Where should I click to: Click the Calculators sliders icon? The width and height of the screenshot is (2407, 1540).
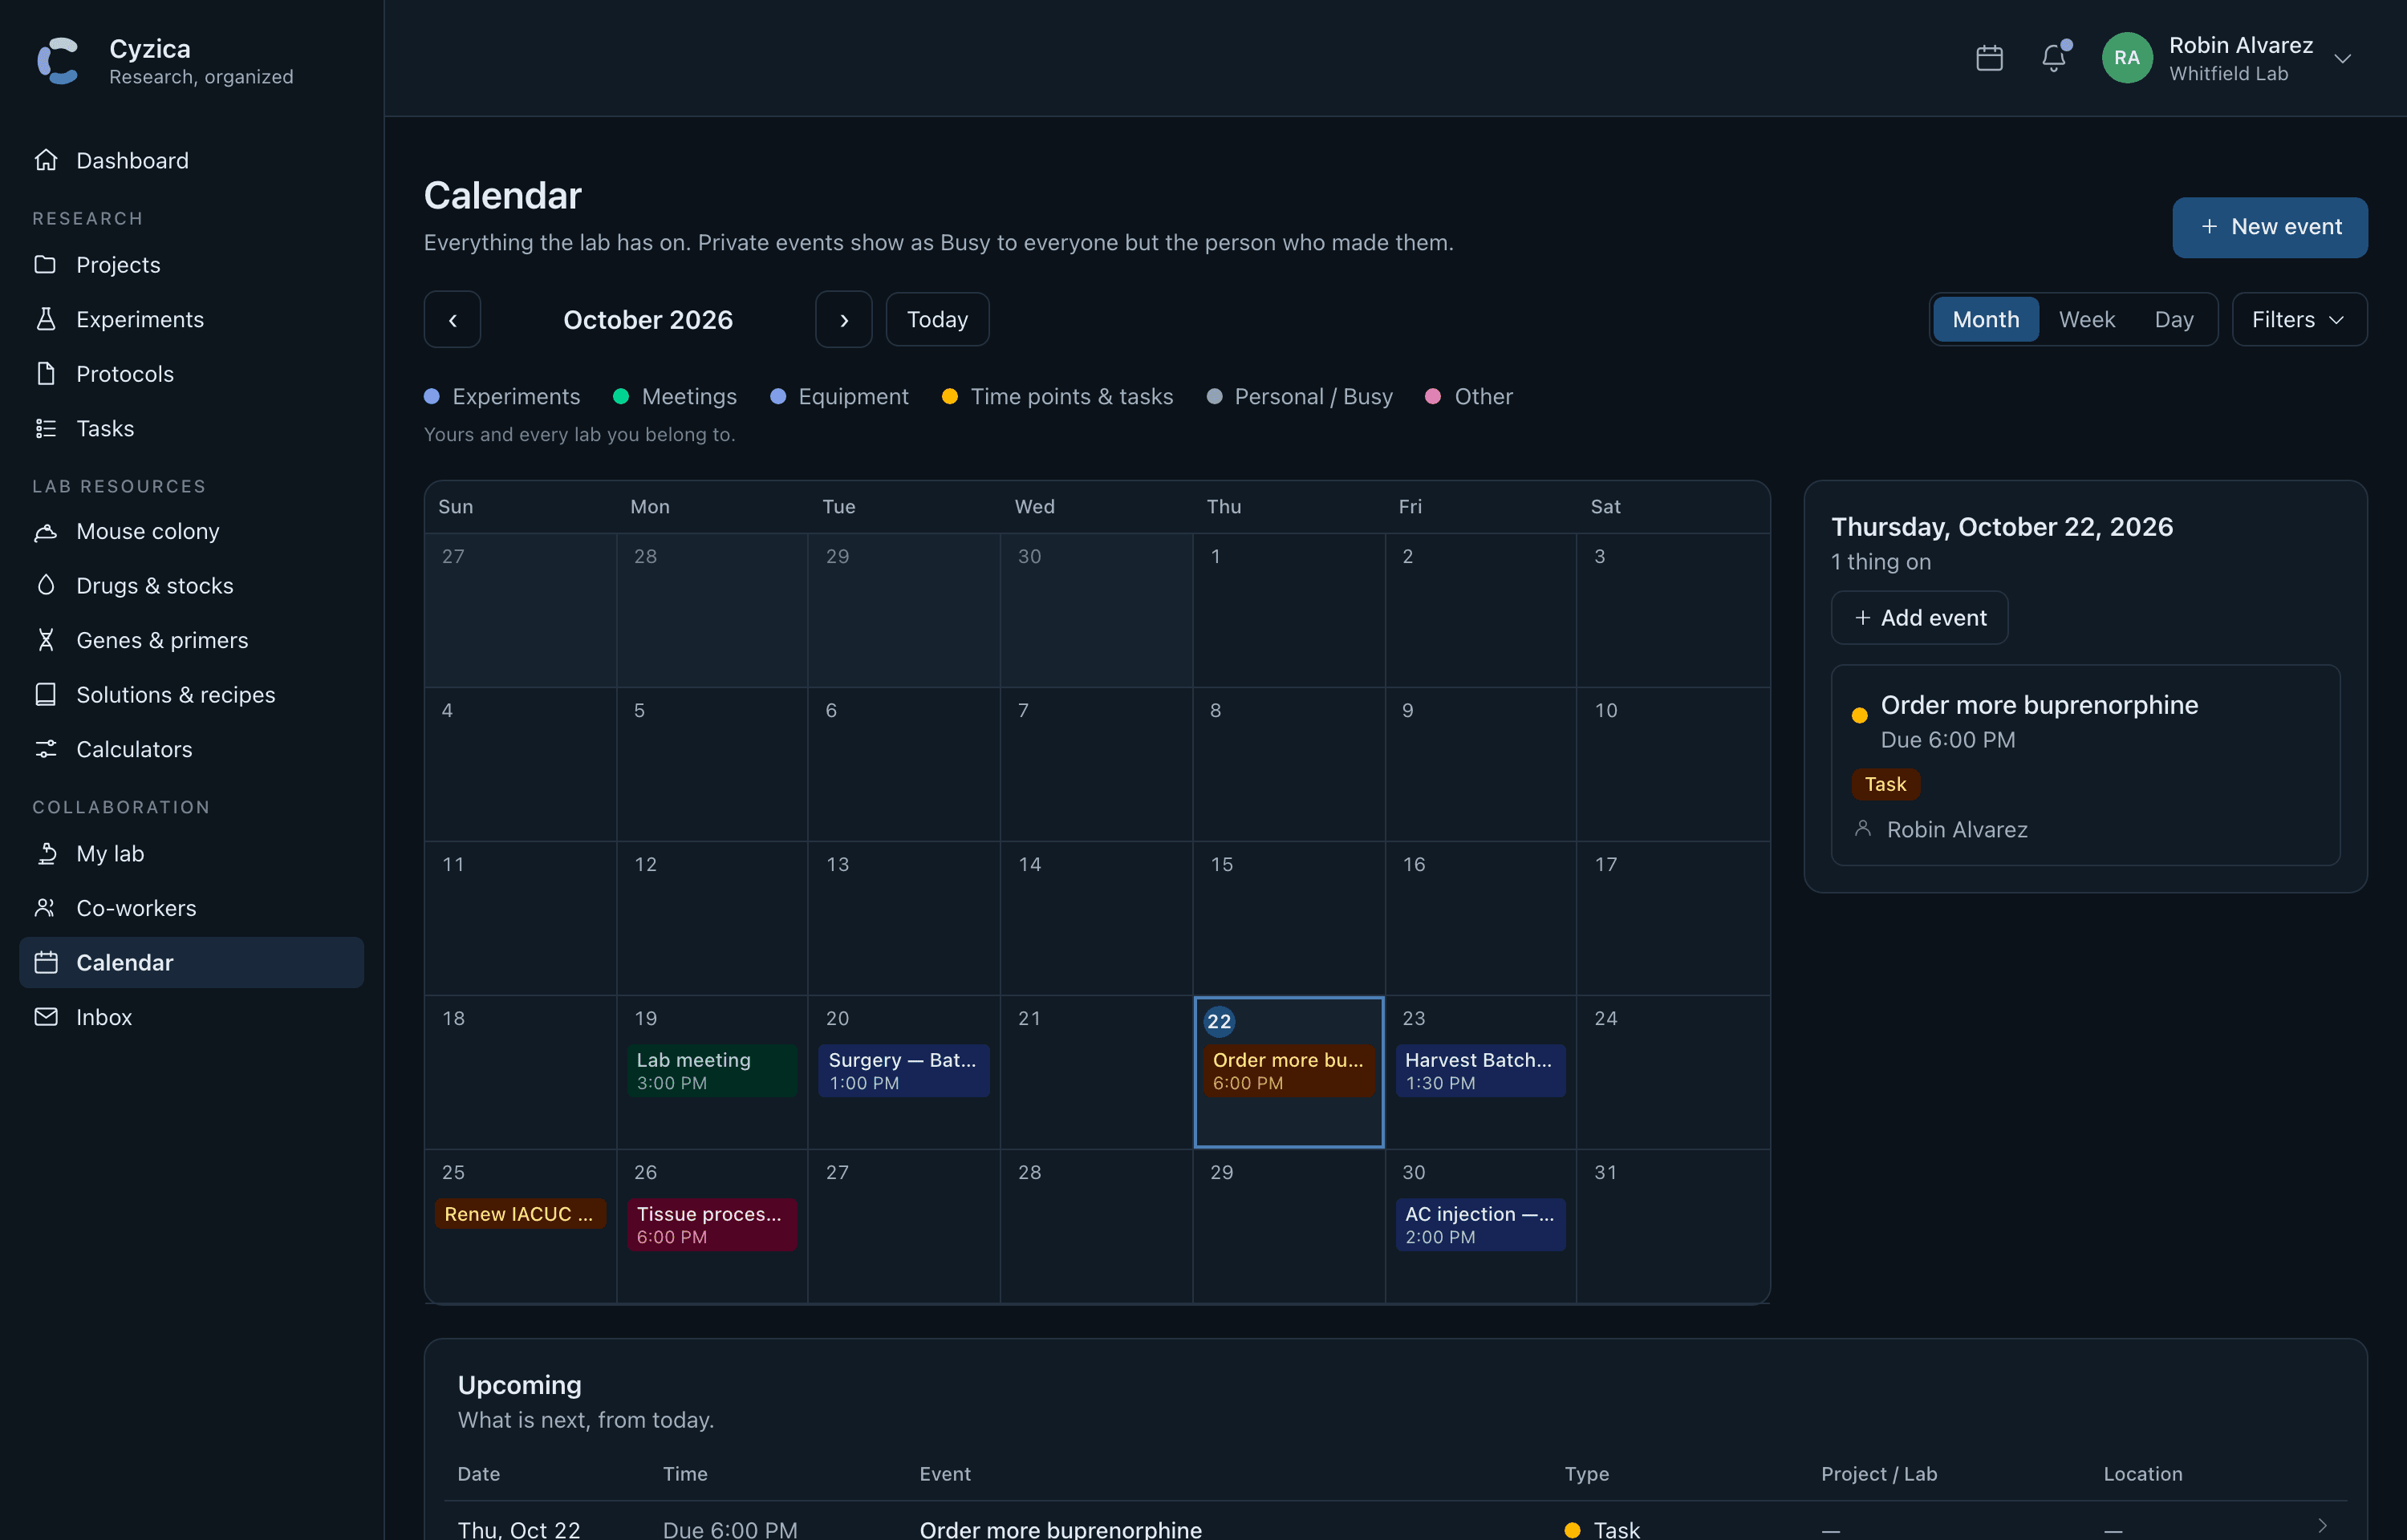click(46, 749)
